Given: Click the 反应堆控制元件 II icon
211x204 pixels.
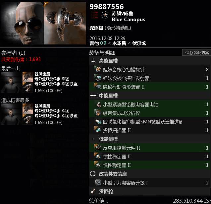Looking at the screenshot, I should point(98,148).
